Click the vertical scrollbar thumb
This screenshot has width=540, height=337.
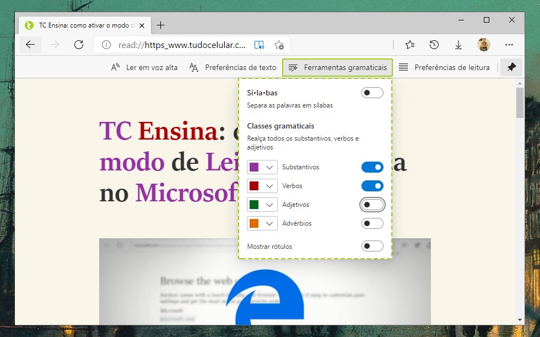coord(520,103)
